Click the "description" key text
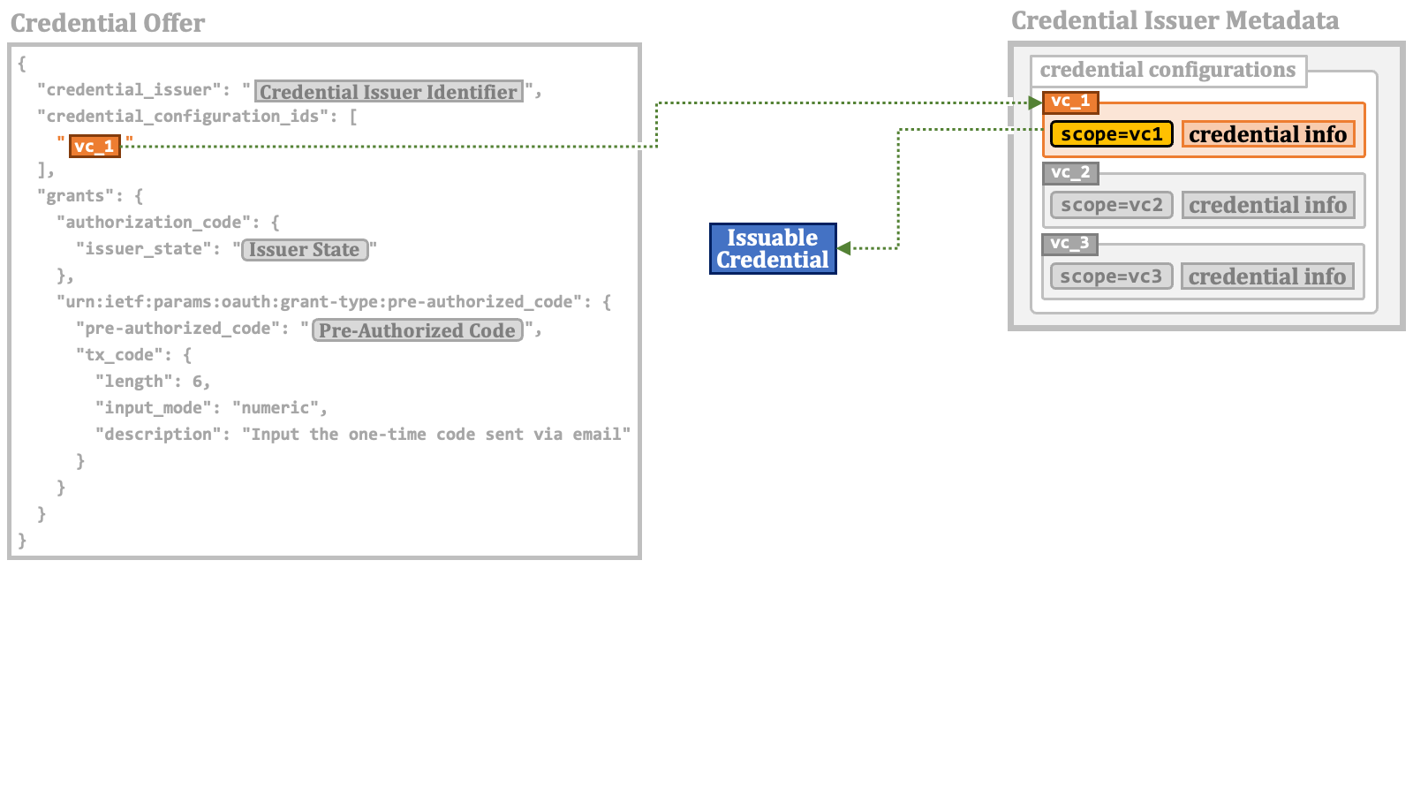Screen dimensions: 1413x795 click(158, 435)
